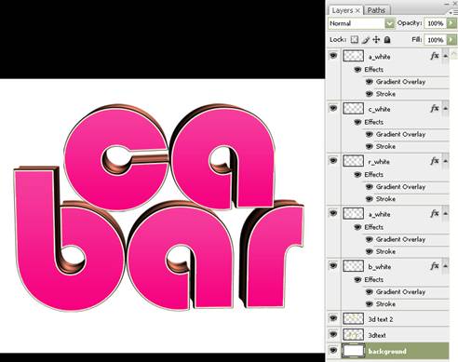
Task: Click fx icon on a_white above b_white
Action: click(435, 214)
